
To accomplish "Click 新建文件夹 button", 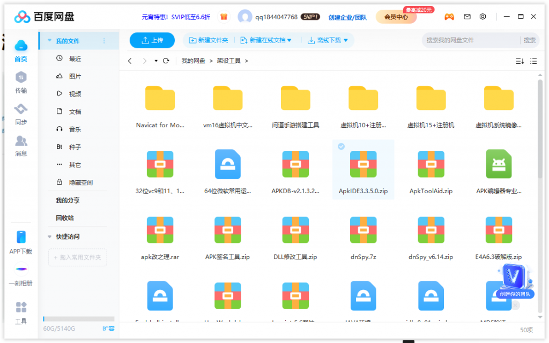I will pyautogui.click(x=209, y=40).
